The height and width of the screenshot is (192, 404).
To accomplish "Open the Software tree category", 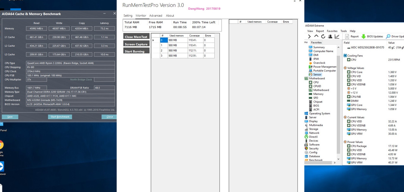I will 312,144.
